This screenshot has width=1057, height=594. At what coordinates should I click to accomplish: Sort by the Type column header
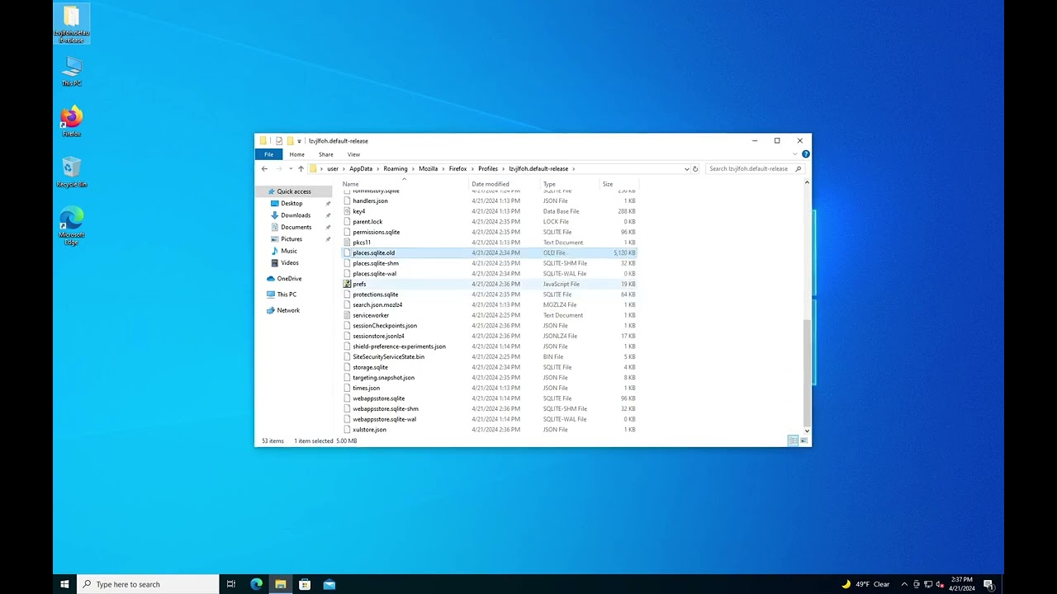pos(570,184)
